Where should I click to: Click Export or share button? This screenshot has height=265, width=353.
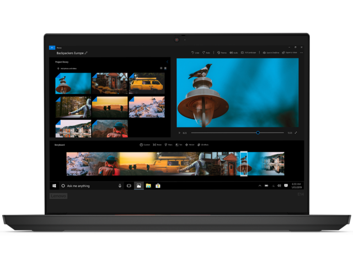[x=290, y=53]
